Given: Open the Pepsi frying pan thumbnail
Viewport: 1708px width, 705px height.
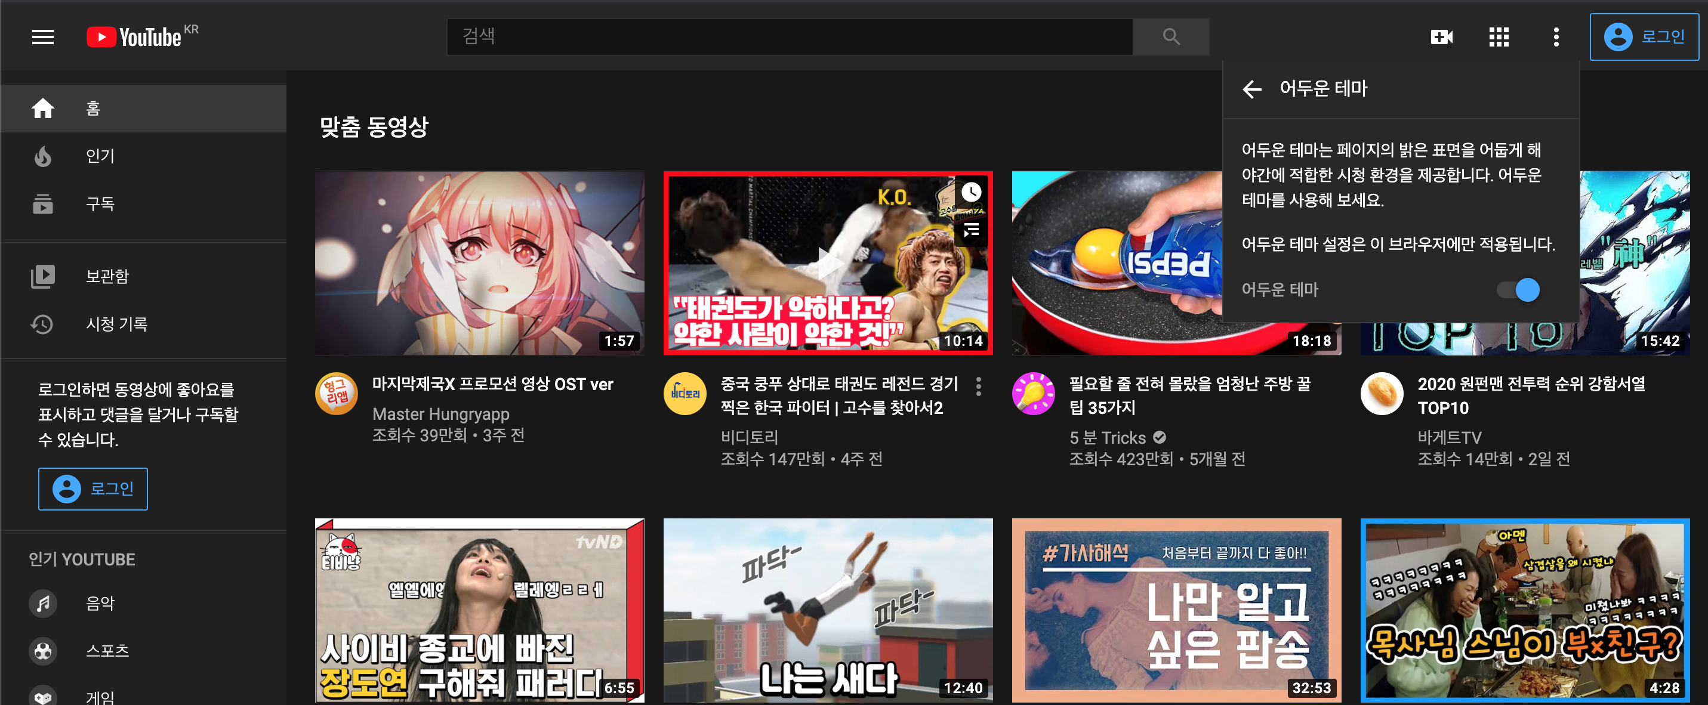Looking at the screenshot, I should tap(1117, 263).
